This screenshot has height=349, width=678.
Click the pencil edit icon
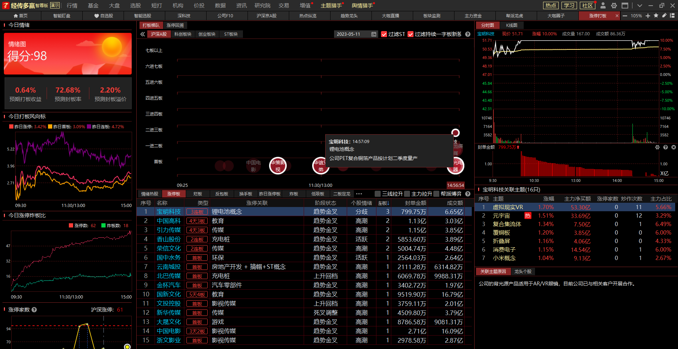664,16
